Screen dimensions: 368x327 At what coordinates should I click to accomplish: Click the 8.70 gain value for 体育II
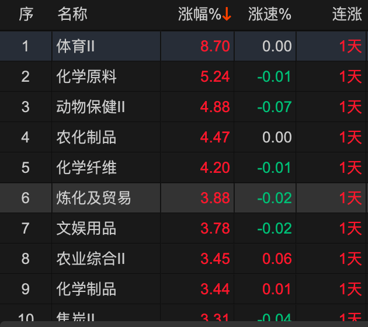click(x=215, y=46)
